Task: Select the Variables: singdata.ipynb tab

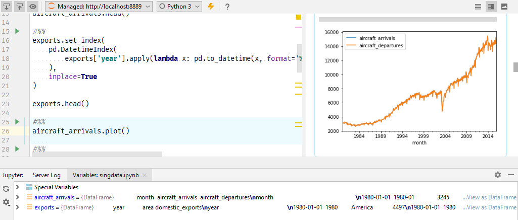Action: (x=106, y=175)
